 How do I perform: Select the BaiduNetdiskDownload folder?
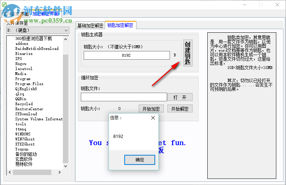(37, 48)
